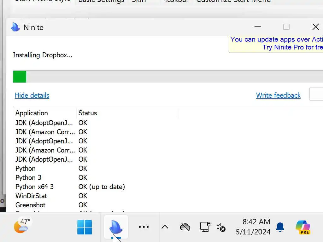Open notifications bell icon
This screenshot has height=242, width=323.
point(280,227)
